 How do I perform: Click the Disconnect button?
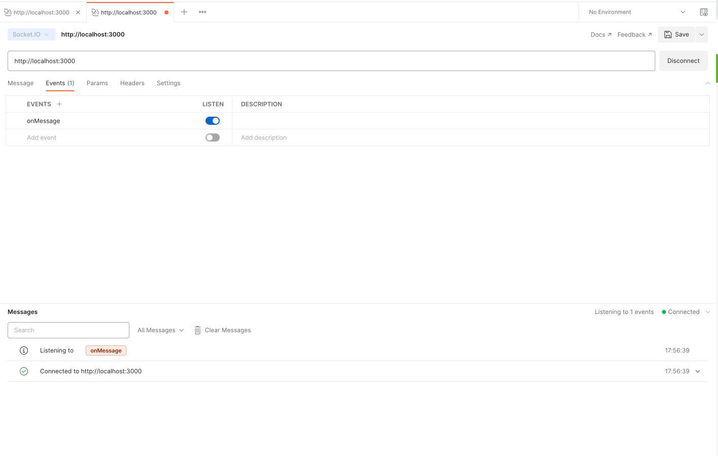(683, 60)
